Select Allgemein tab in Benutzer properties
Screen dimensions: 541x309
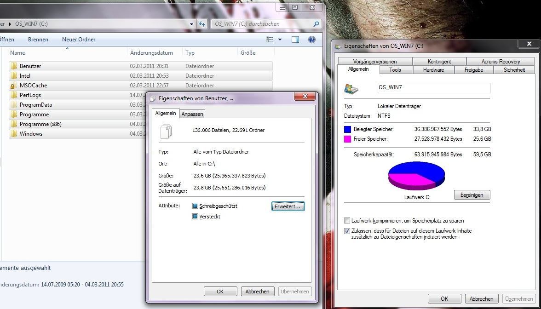[165, 113]
